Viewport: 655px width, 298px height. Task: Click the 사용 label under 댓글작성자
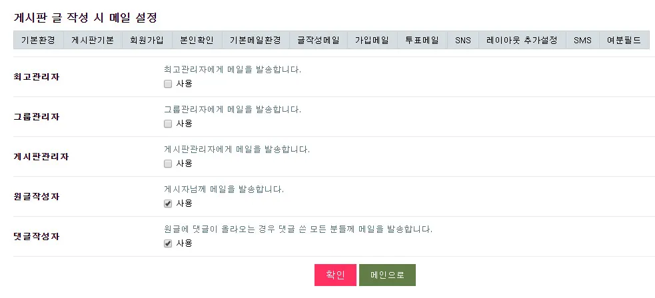pos(185,243)
